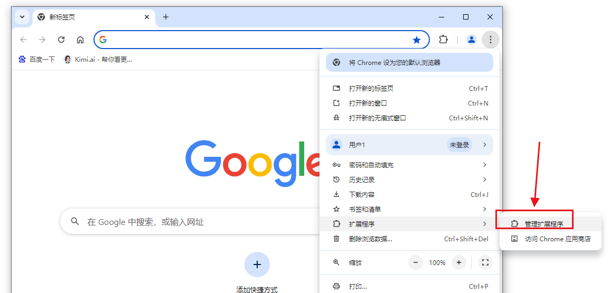Open the user profile avatar icon
Screen dimensions: 610x293
click(x=472, y=39)
